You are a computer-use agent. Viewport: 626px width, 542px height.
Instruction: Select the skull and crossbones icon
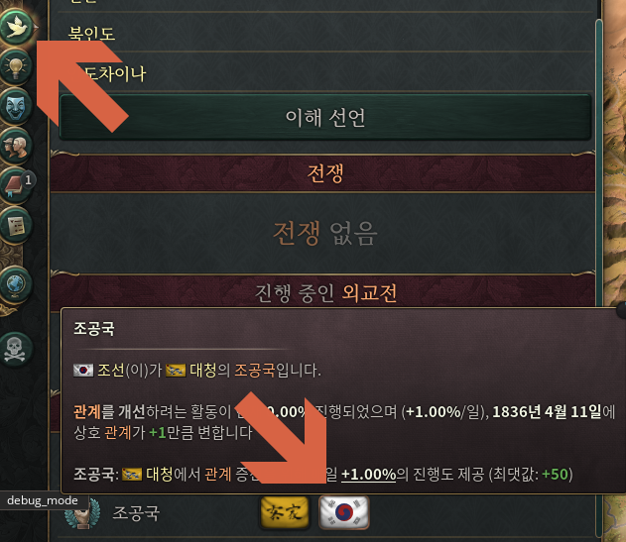coord(16,350)
